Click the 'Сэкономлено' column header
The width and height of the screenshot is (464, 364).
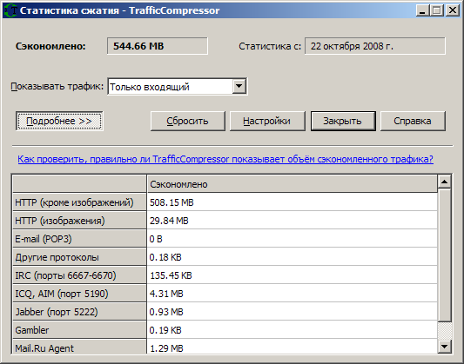[292, 184]
